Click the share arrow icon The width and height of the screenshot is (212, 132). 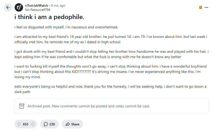tap(67, 124)
